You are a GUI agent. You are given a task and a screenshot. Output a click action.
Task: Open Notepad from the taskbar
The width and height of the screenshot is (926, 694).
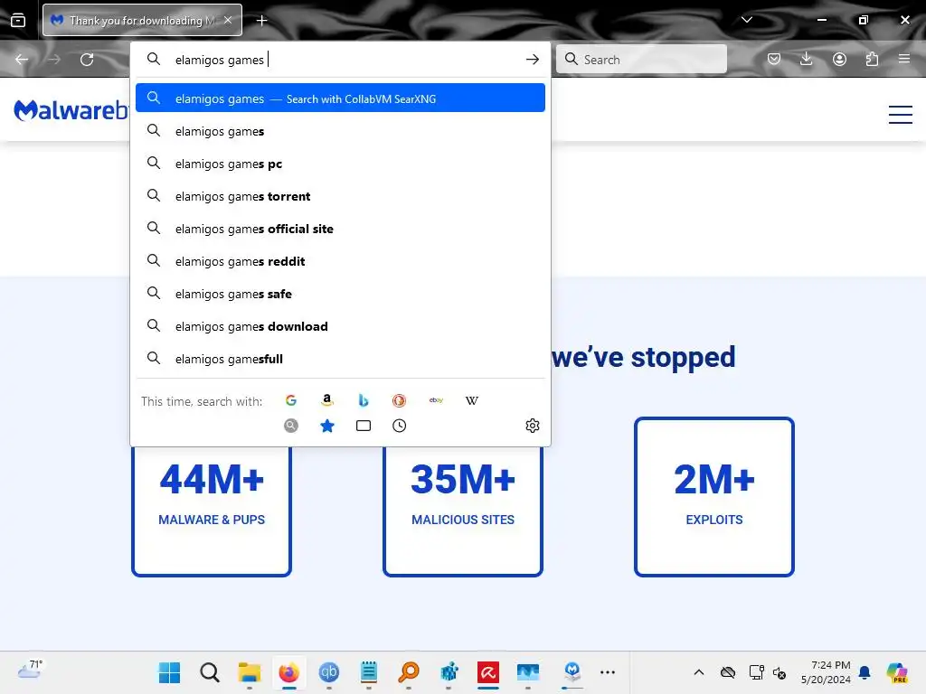pyautogui.click(x=369, y=672)
